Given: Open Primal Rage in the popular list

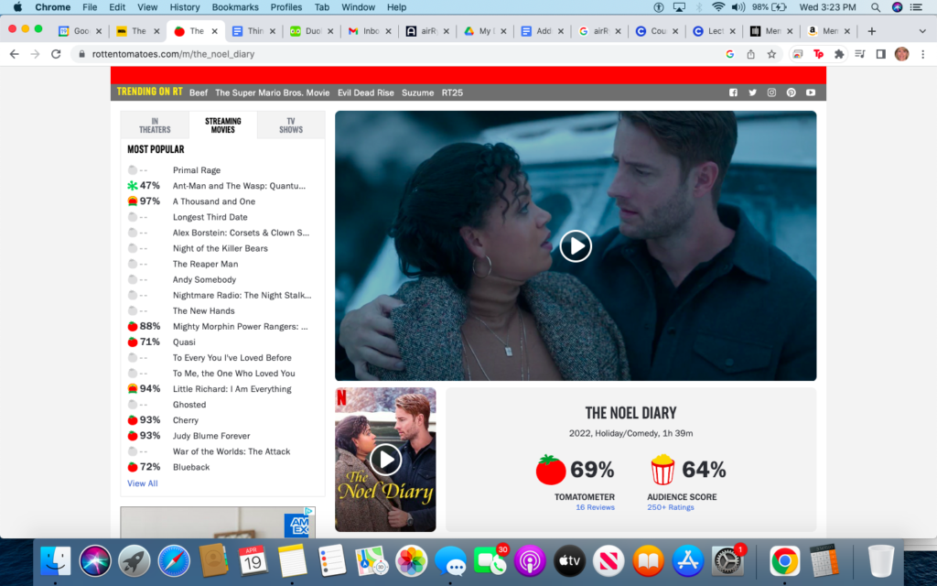Looking at the screenshot, I should click(x=197, y=170).
